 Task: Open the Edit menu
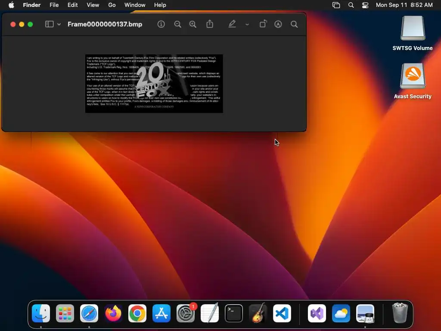[72, 5]
